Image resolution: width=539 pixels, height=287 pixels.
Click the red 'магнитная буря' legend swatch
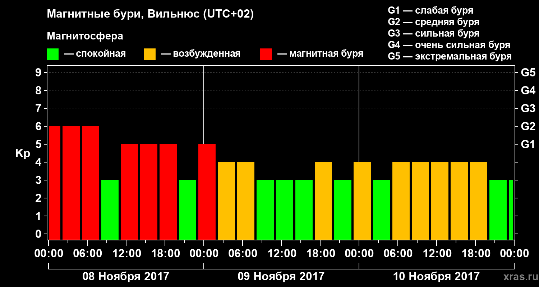(x=266, y=54)
